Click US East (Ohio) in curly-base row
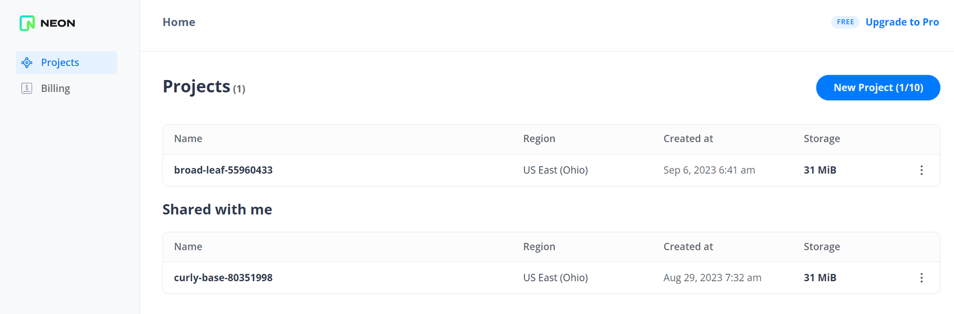This screenshot has width=954, height=314. (x=556, y=278)
